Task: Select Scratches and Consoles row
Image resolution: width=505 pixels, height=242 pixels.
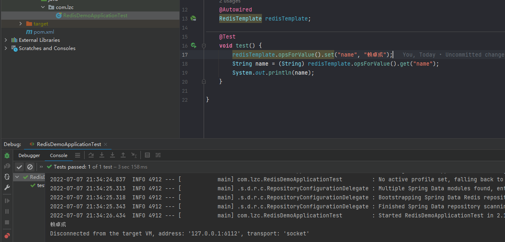Action: tap(90, 48)
